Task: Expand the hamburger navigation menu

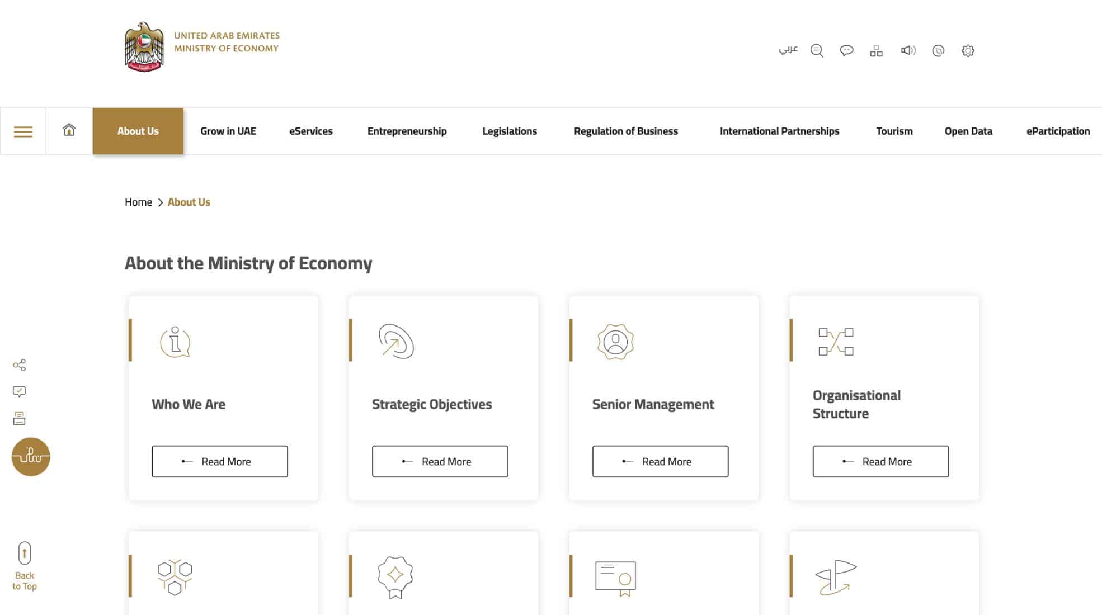Action: pos(23,130)
